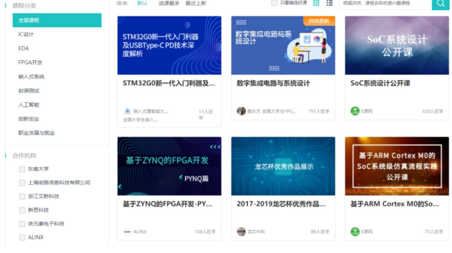Select the 嵌入式系统 category
Screen dimensions: 452x253
tap(31, 77)
